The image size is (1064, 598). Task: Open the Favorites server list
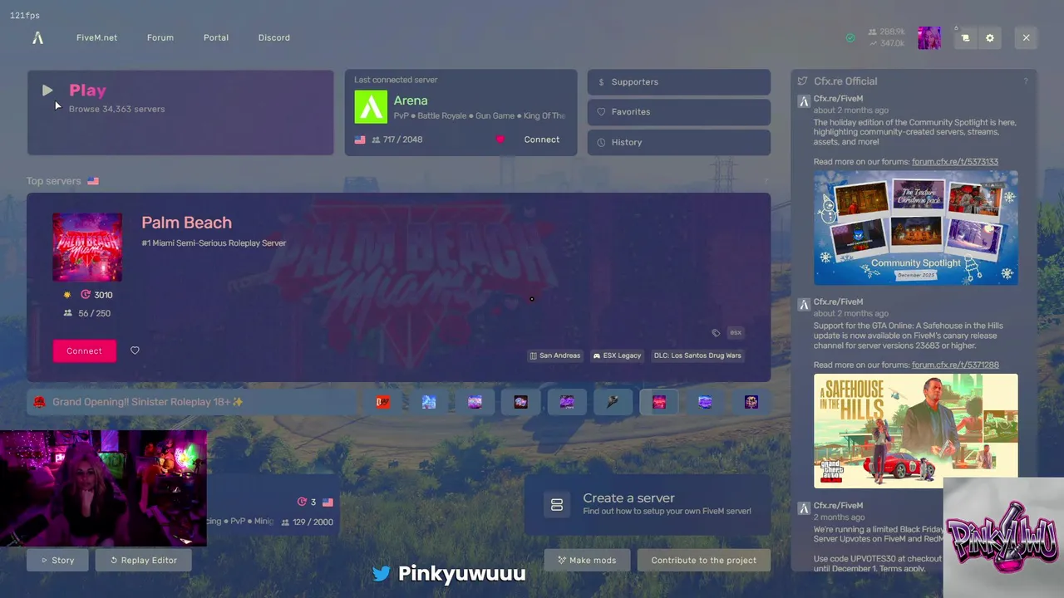pos(679,112)
